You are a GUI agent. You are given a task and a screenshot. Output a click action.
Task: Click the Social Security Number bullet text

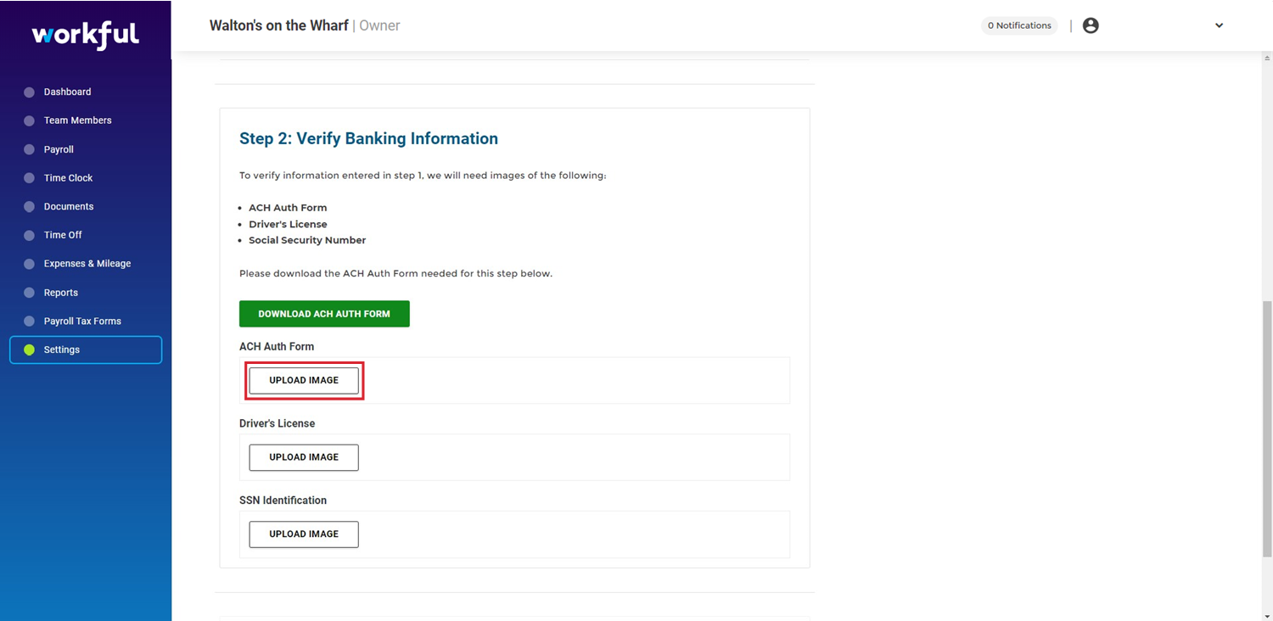tap(307, 240)
